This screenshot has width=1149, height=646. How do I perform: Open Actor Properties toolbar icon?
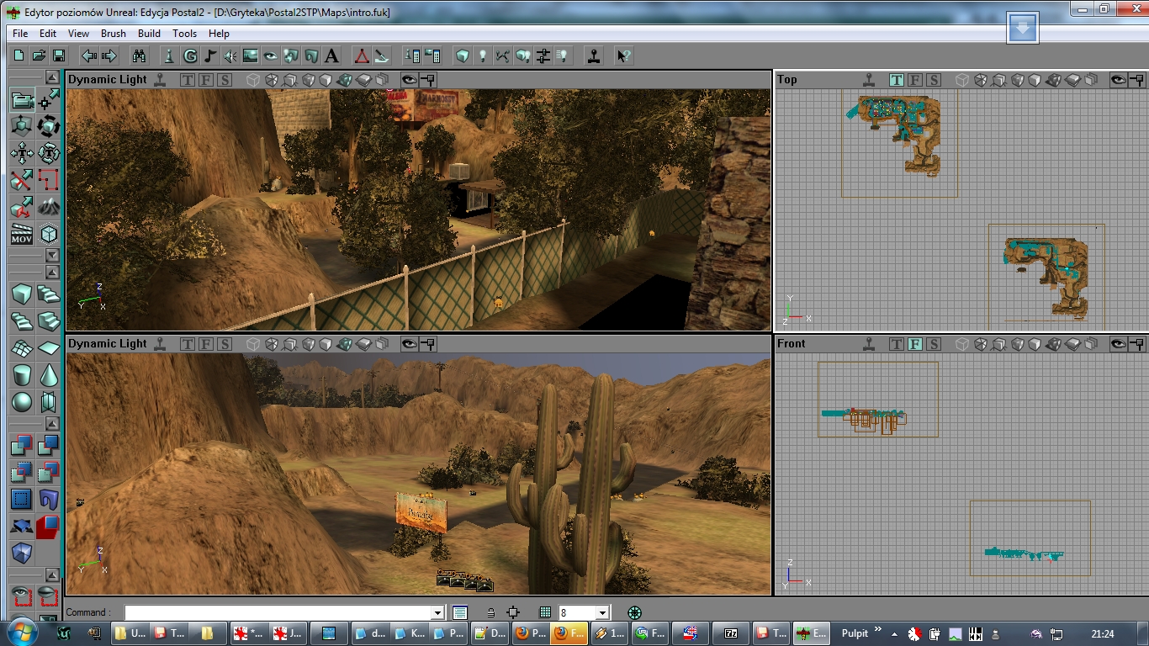click(412, 56)
